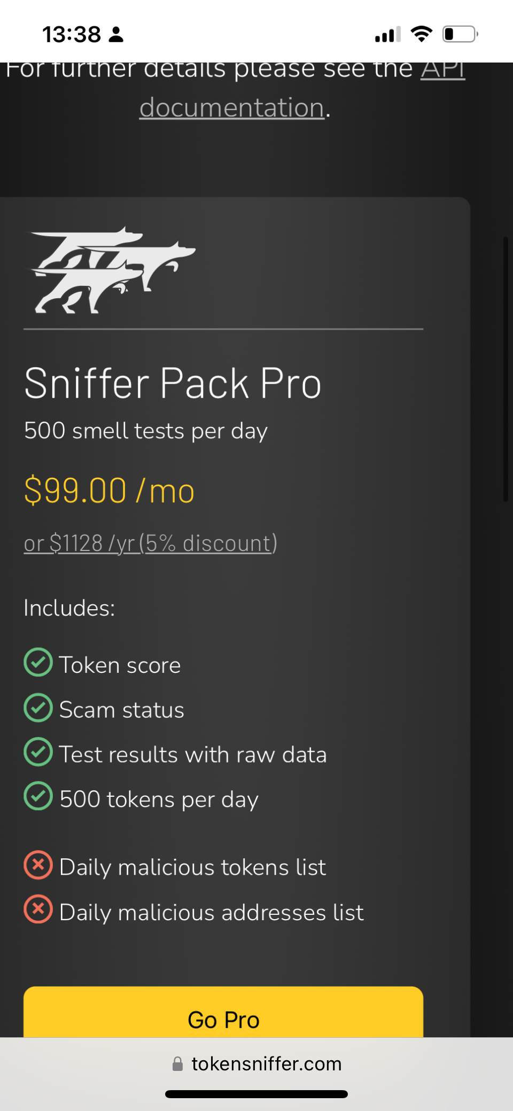
Task: Tap the cellular signal bars icon
Action: [x=387, y=35]
